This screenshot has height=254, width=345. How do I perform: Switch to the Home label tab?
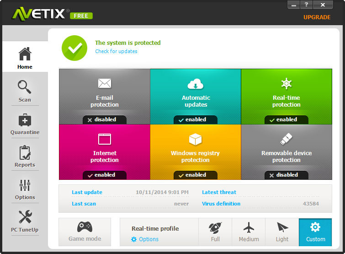(x=25, y=67)
